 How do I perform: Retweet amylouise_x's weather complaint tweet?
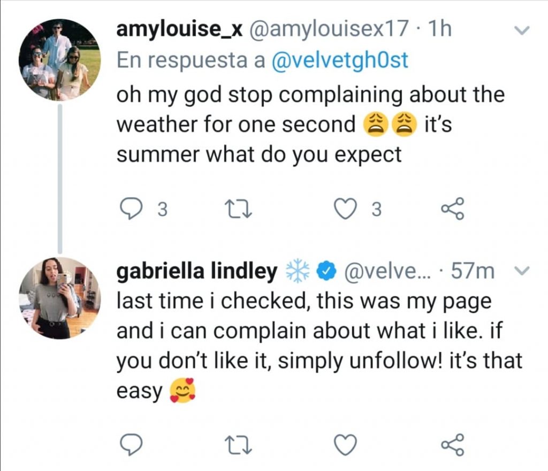(x=238, y=209)
